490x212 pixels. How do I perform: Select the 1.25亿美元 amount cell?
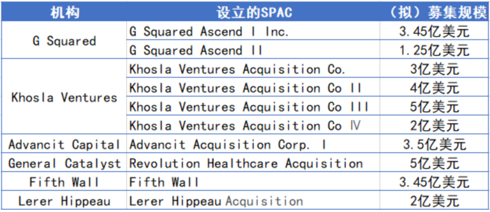tap(435, 50)
